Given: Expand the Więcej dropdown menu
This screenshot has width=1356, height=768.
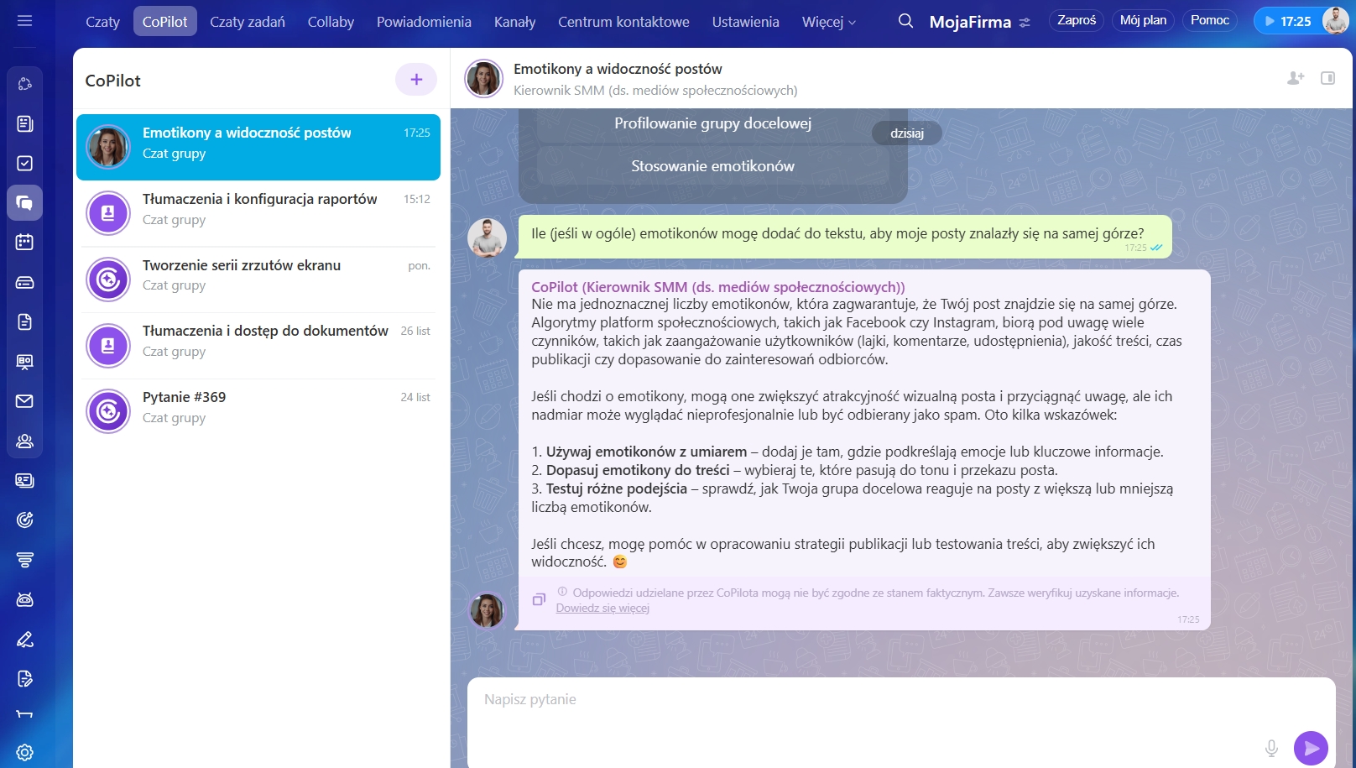Looking at the screenshot, I should pyautogui.click(x=828, y=22).
